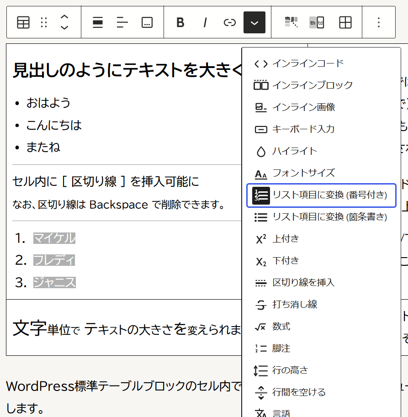Click paragraph WordPress標準テーブルブロックのセル内で
The width and height of the screenshot is (408, 417).
tap(123, 386)
